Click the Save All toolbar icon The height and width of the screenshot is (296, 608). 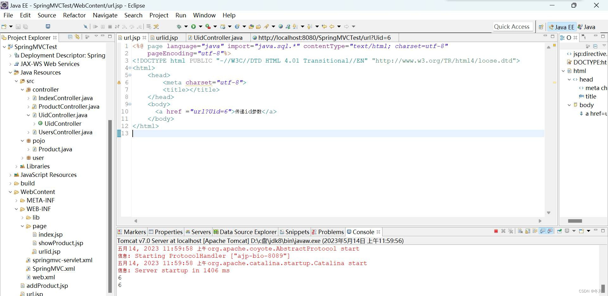[25, 27]
